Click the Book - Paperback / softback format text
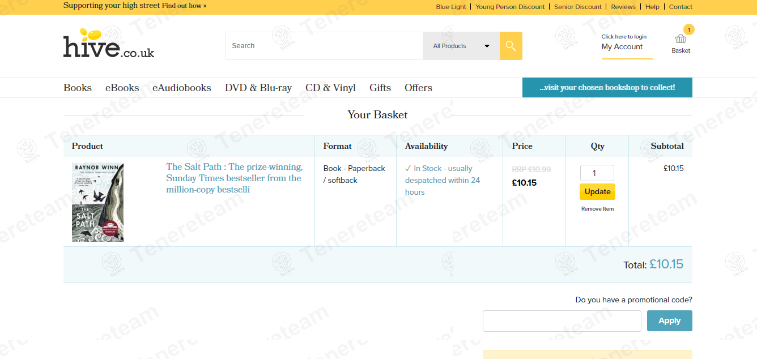 pos(354,174)
